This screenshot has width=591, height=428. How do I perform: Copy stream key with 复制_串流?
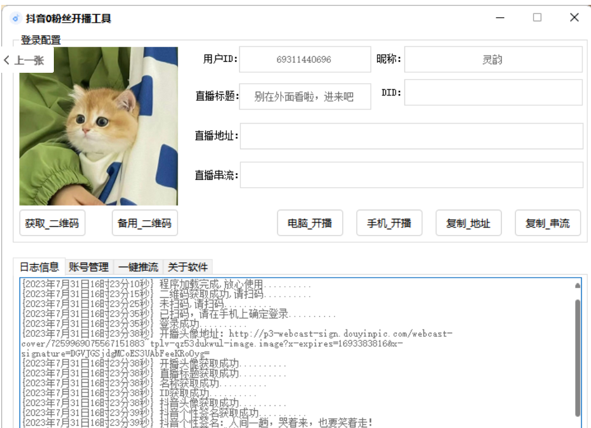pos(547,223)
